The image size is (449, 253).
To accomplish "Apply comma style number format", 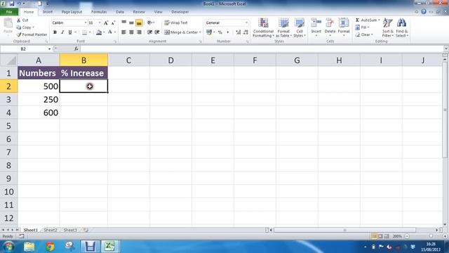I will (228, 32).
